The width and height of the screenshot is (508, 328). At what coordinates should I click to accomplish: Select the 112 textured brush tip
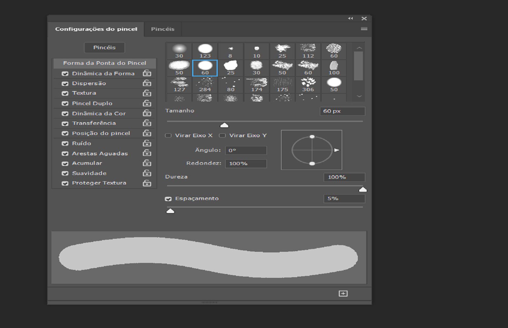[x=308, y=51]
